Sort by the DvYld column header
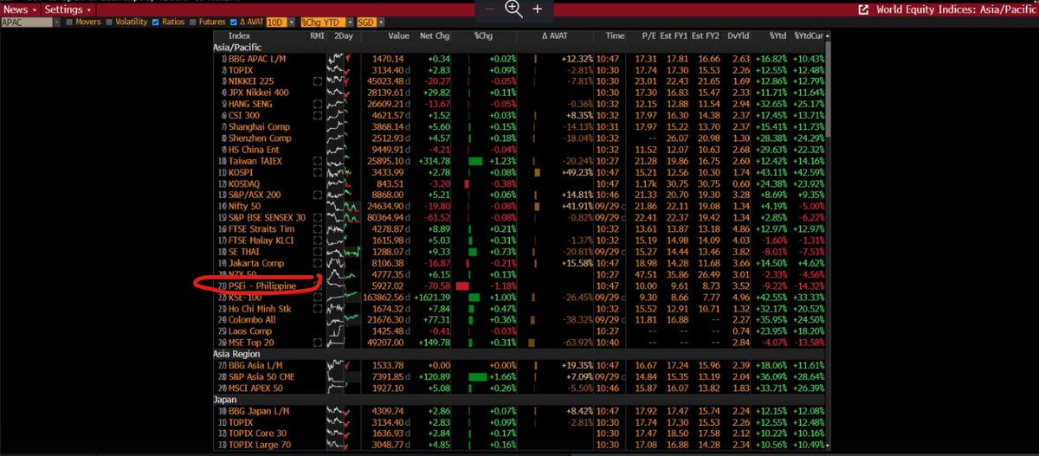Screen dimensions: 1039x456 tap(740, 36)
